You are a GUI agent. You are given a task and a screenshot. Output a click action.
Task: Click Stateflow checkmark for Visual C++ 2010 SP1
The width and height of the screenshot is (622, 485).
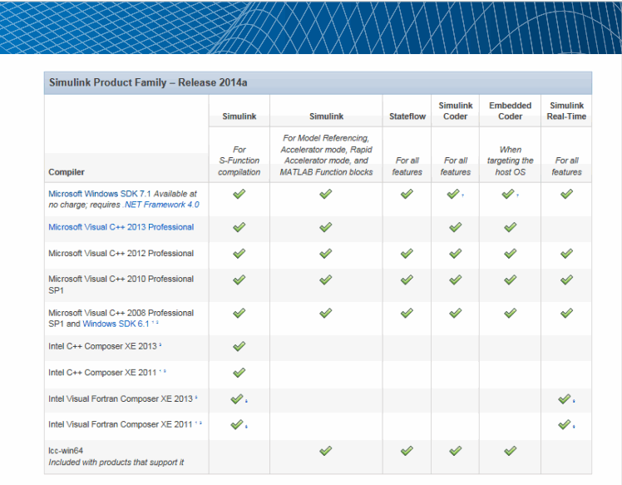pos(407,280)
